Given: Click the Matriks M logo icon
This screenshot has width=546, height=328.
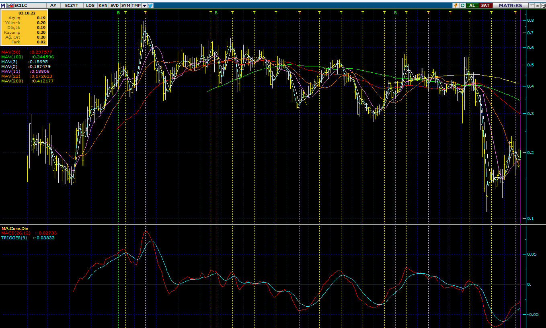Looking at the screenshot, I should [x=3, y=6].
